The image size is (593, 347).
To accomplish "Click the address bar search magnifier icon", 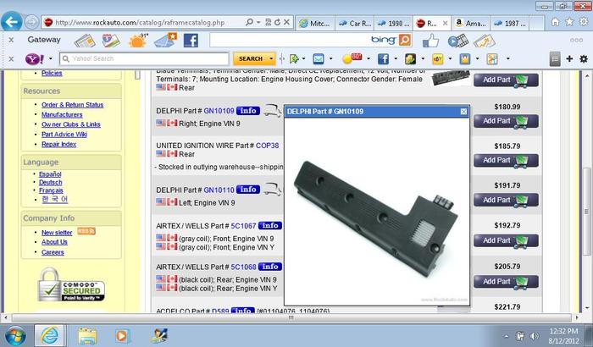I will pos(249,22).
